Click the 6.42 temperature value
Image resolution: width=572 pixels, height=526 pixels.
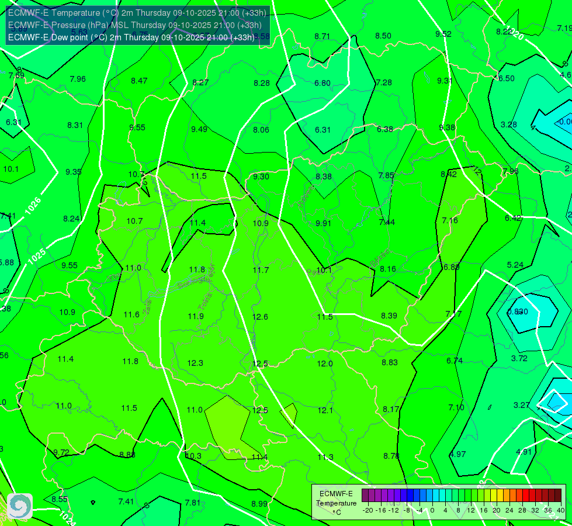click(x=513, y=218)
